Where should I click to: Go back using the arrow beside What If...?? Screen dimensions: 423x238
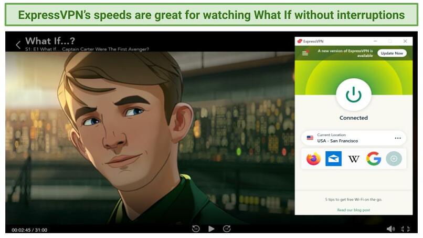tap(18, 45)
